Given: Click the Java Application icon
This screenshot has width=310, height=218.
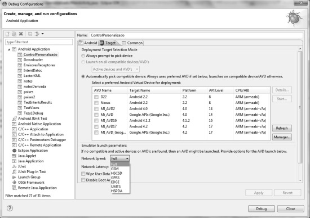Looking at the screenshot, I should [14, 161].
